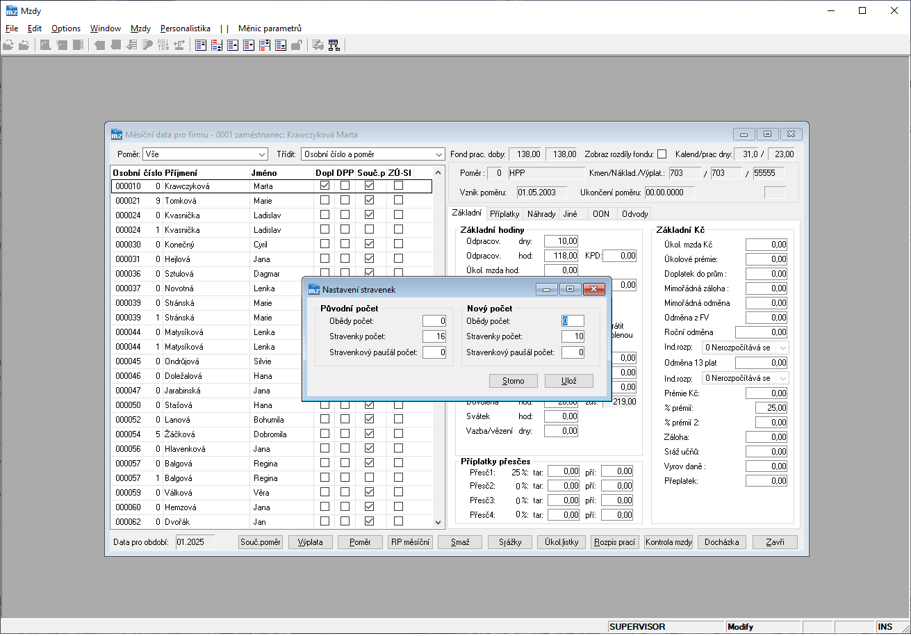Click the Storno button in the dialog

point(514,380)
